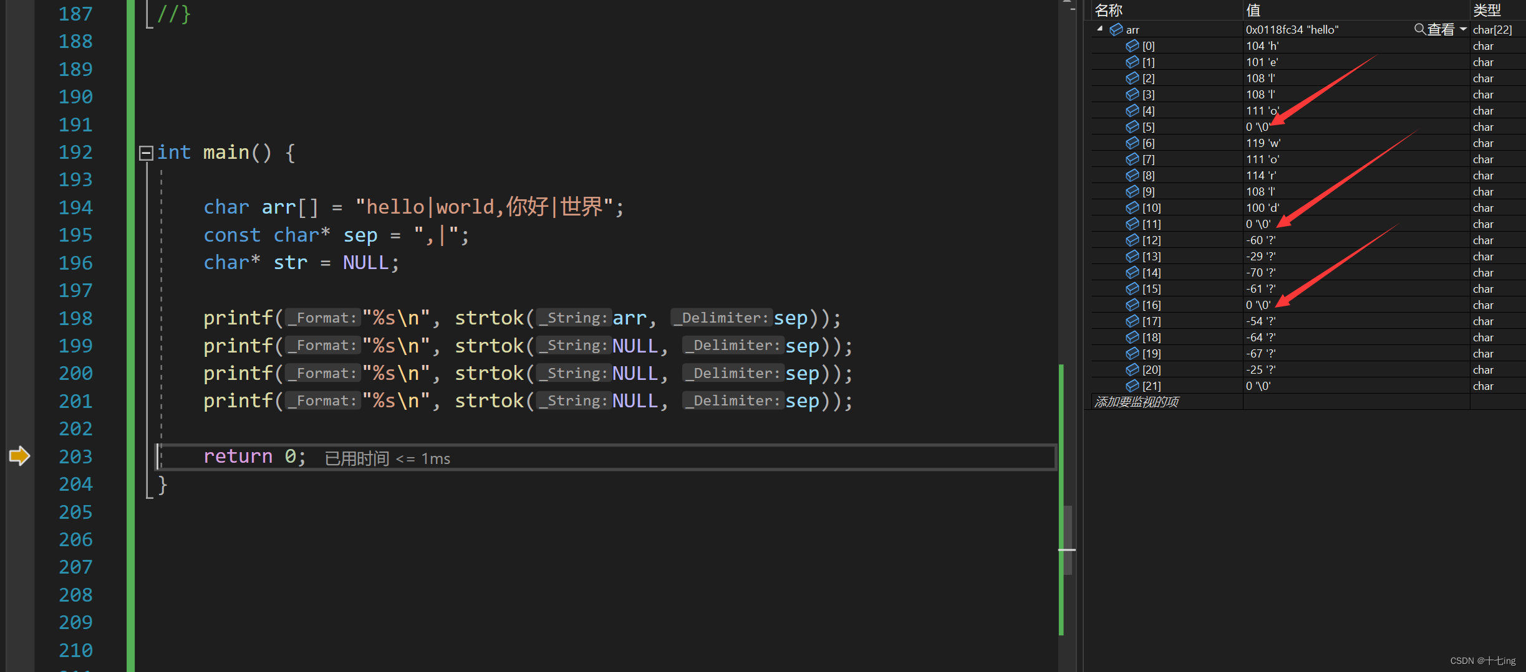The image size is (1526, 672).
Task: Select the value -60 '?' in row [12]
Action: click(1261, 240)
